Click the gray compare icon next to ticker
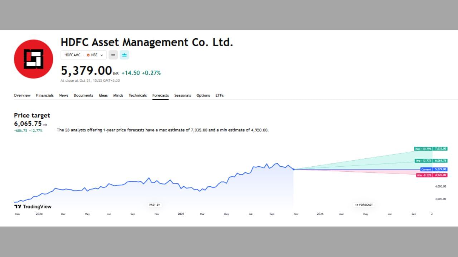The width and height of the screenshot is (458, 257). pyautogui.click(x=113, y=55)
